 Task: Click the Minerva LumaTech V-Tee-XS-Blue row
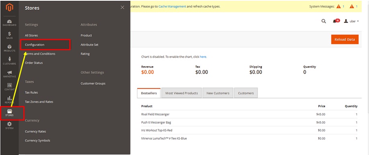click(249, 138)
